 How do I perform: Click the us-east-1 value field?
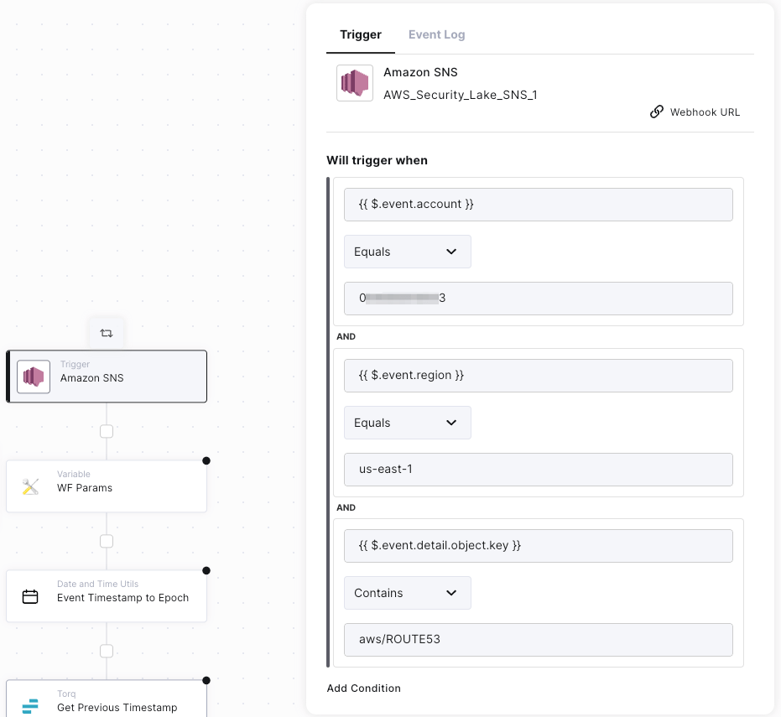pyautogui.click(x=538, y=470)
